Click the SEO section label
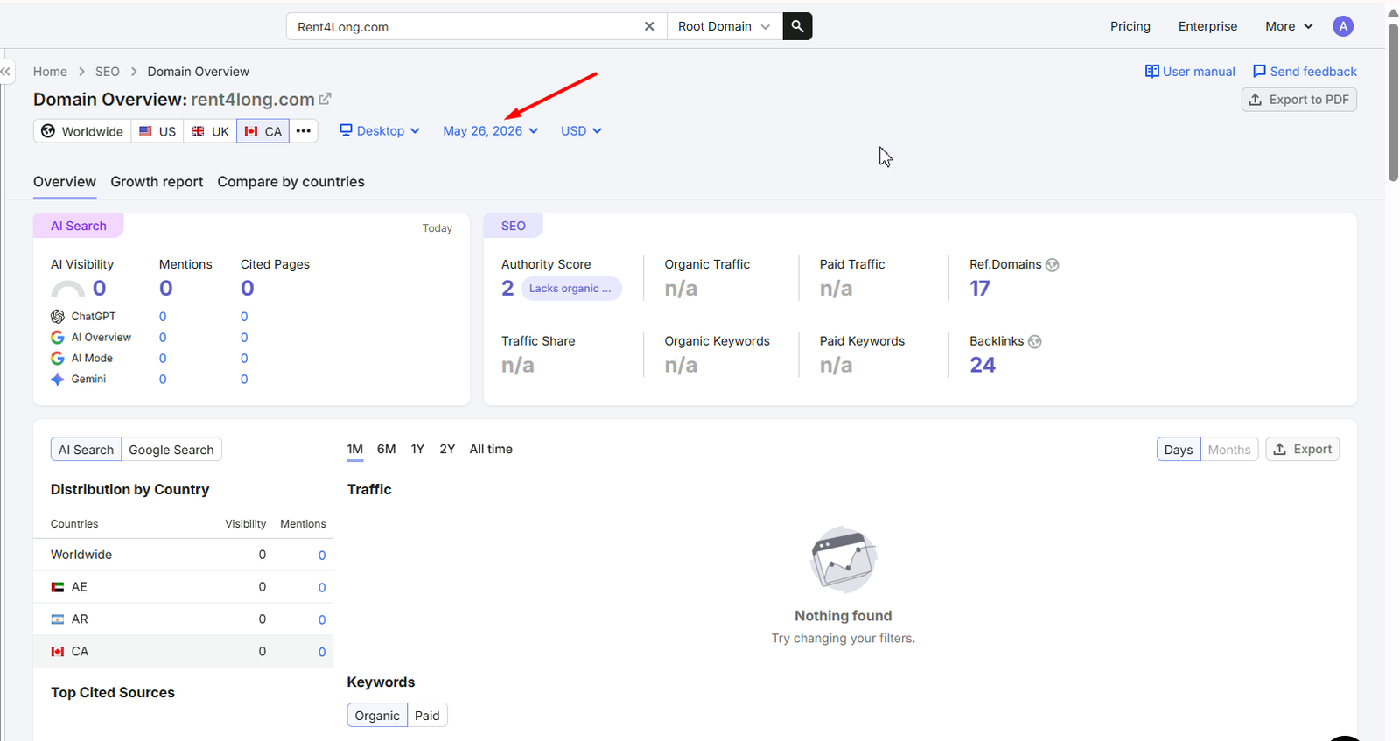Viewport: 1400px width, 741px height. [x=514, y=226]
